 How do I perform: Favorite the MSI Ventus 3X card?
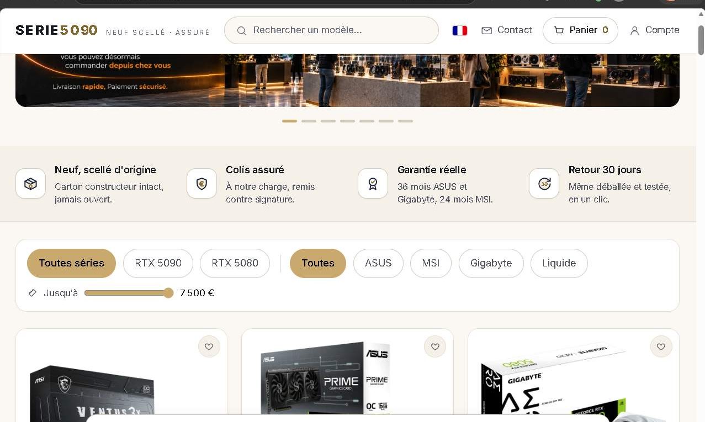209,346
